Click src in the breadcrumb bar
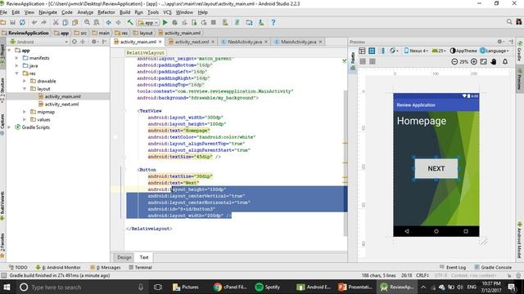The height and width of the screenshot is (294, 524). pos(80,33)
